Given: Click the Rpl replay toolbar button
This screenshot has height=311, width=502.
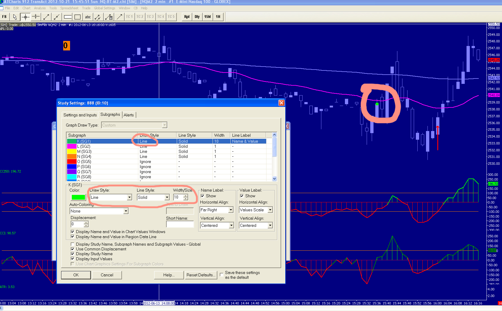Looking at the screenshot, I should tap(187, 17).
